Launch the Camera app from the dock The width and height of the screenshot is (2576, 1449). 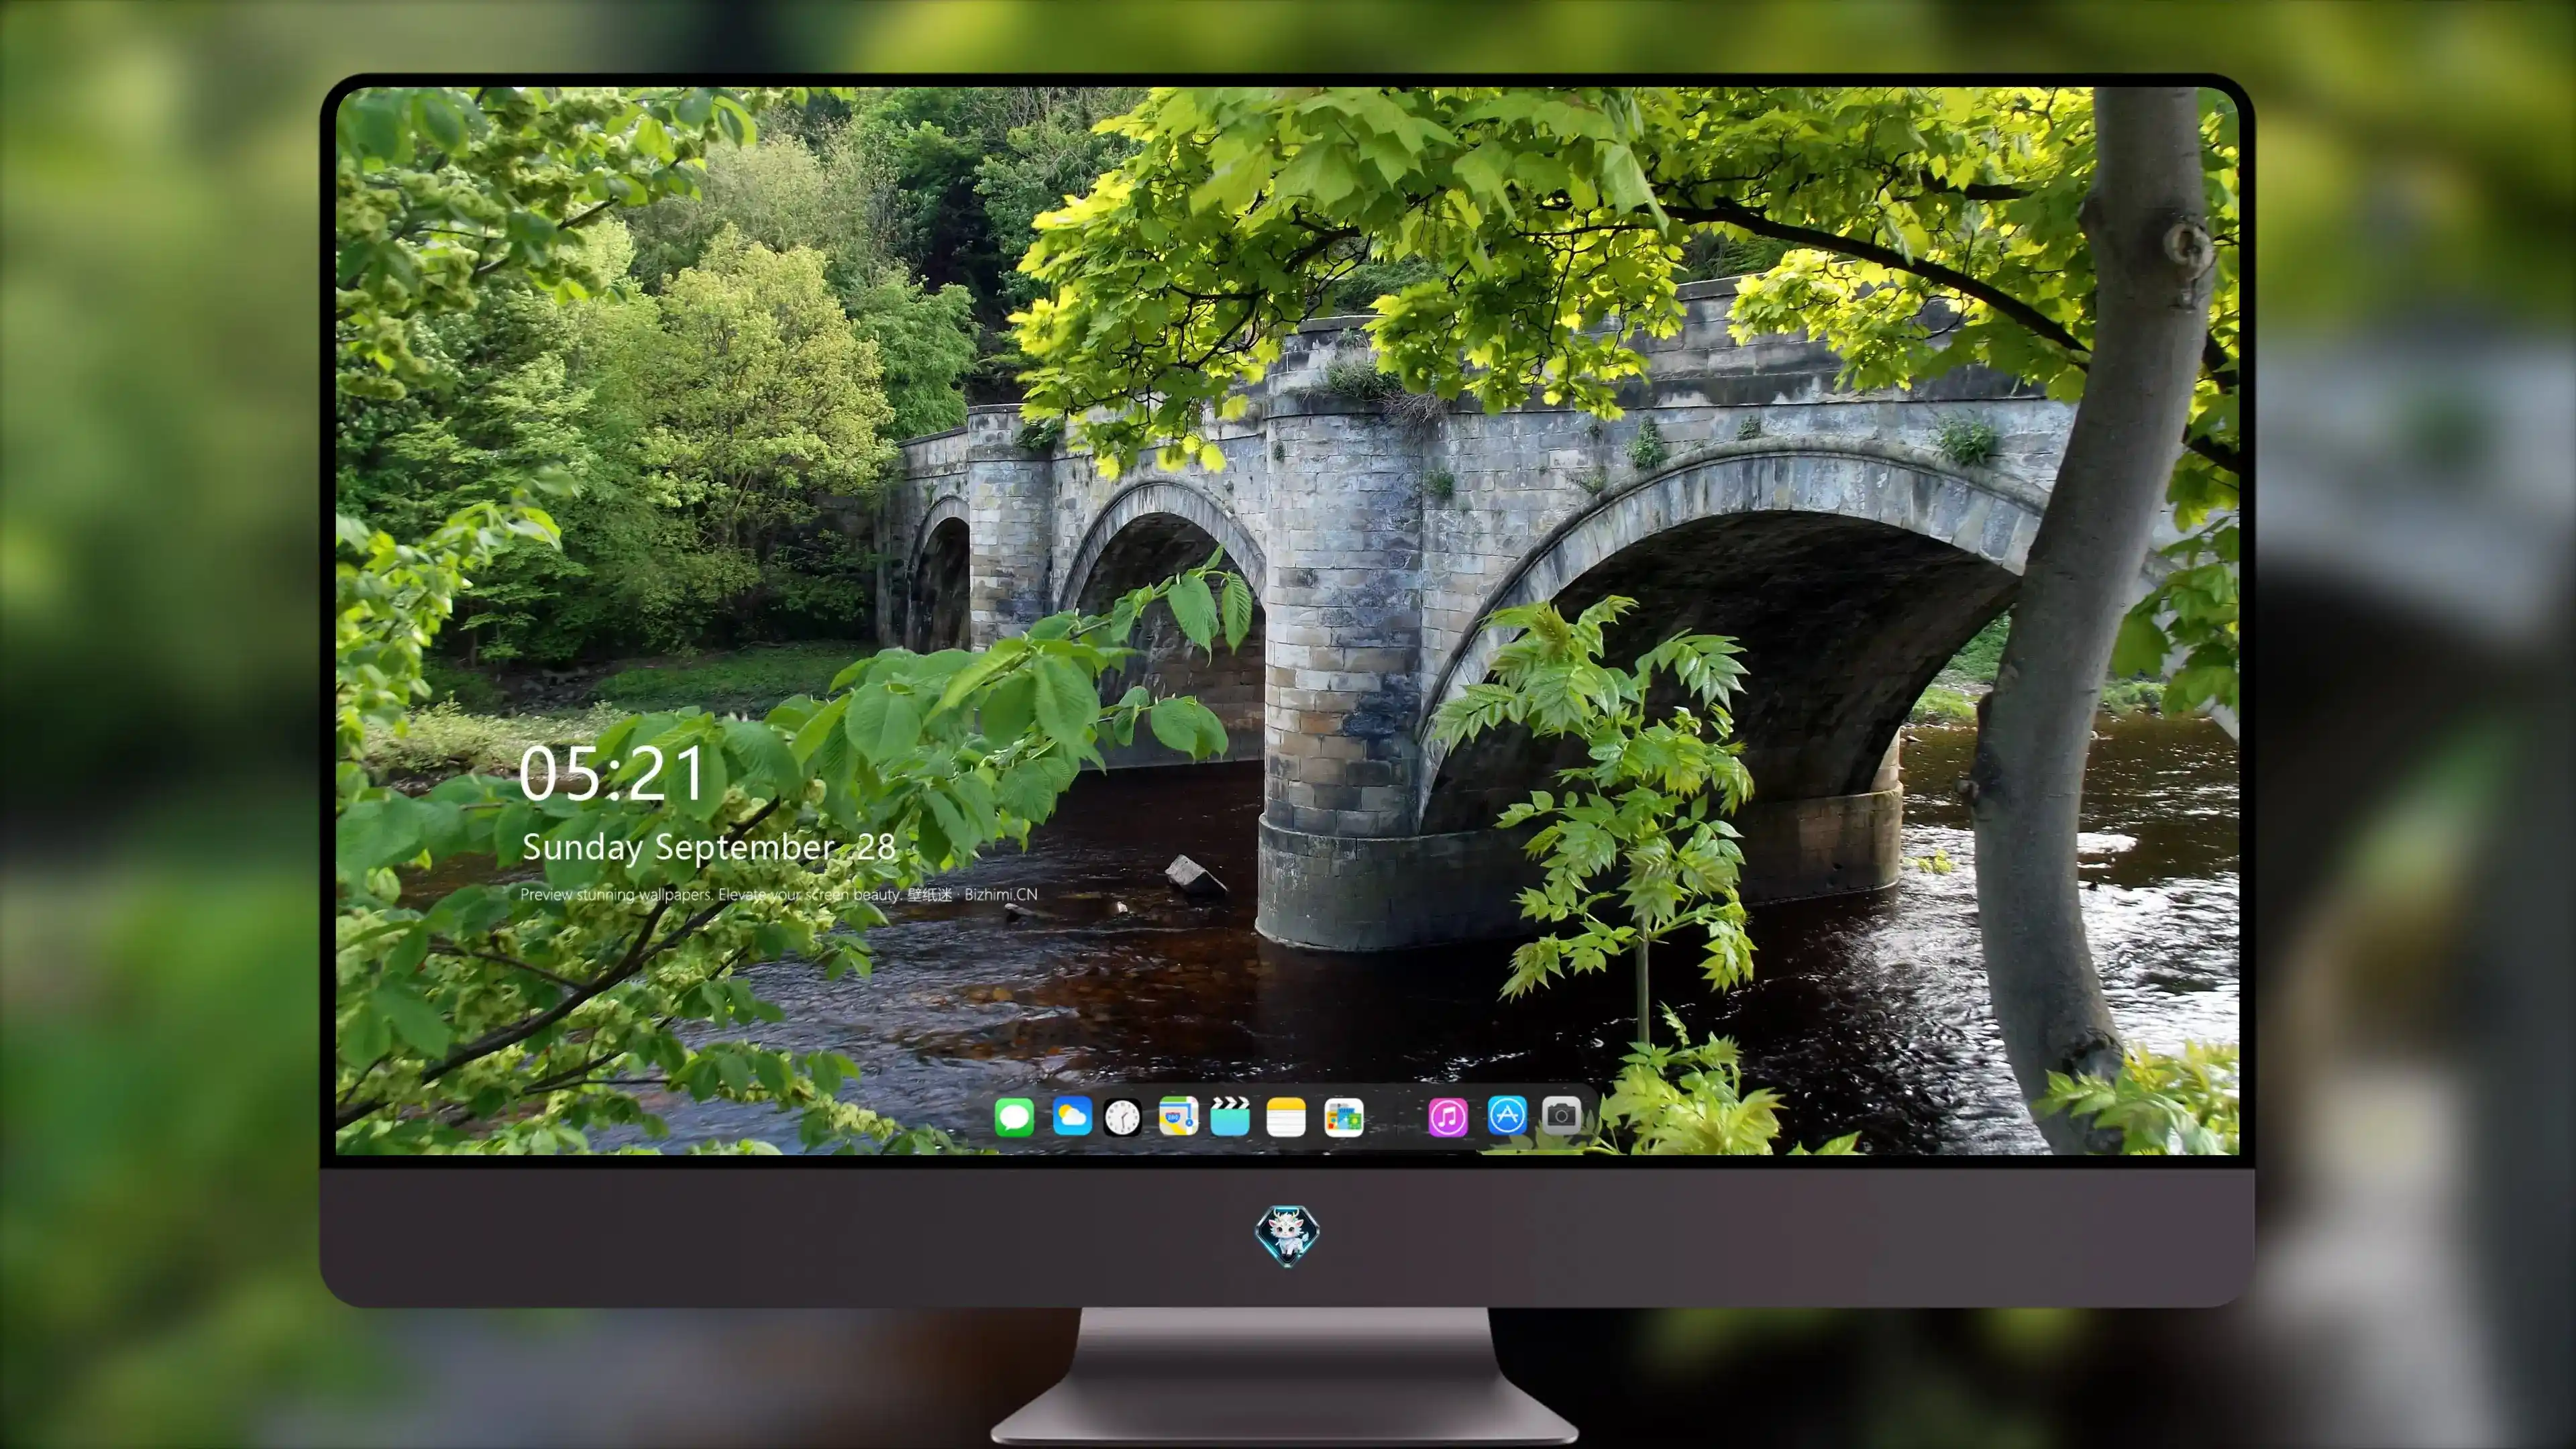pos(1561,1115)
